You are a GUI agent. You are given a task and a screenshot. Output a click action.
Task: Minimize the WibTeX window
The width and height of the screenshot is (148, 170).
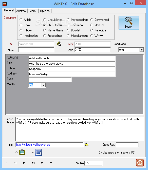[x=125, y=4]
